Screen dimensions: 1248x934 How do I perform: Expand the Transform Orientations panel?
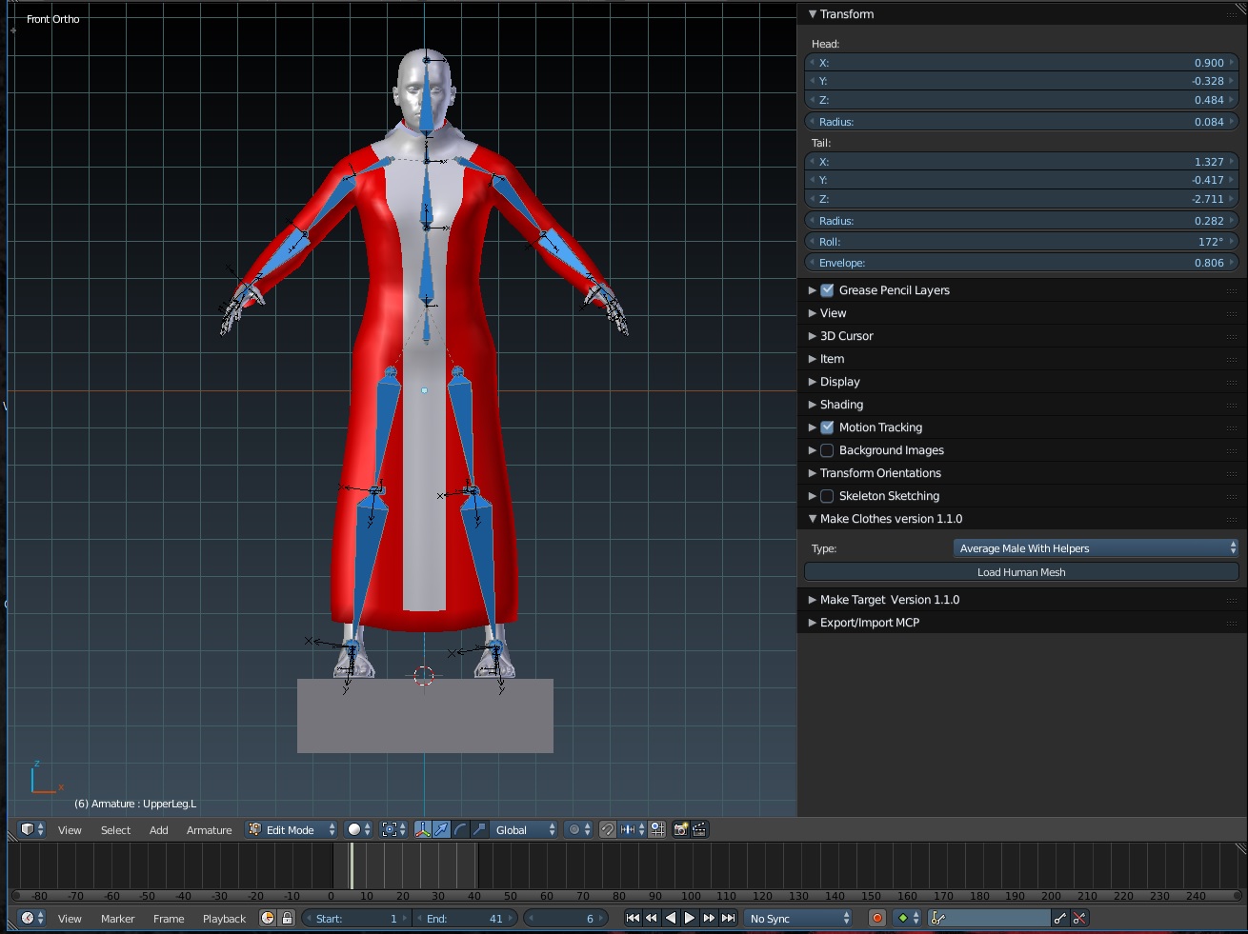(x=812, y=473)
